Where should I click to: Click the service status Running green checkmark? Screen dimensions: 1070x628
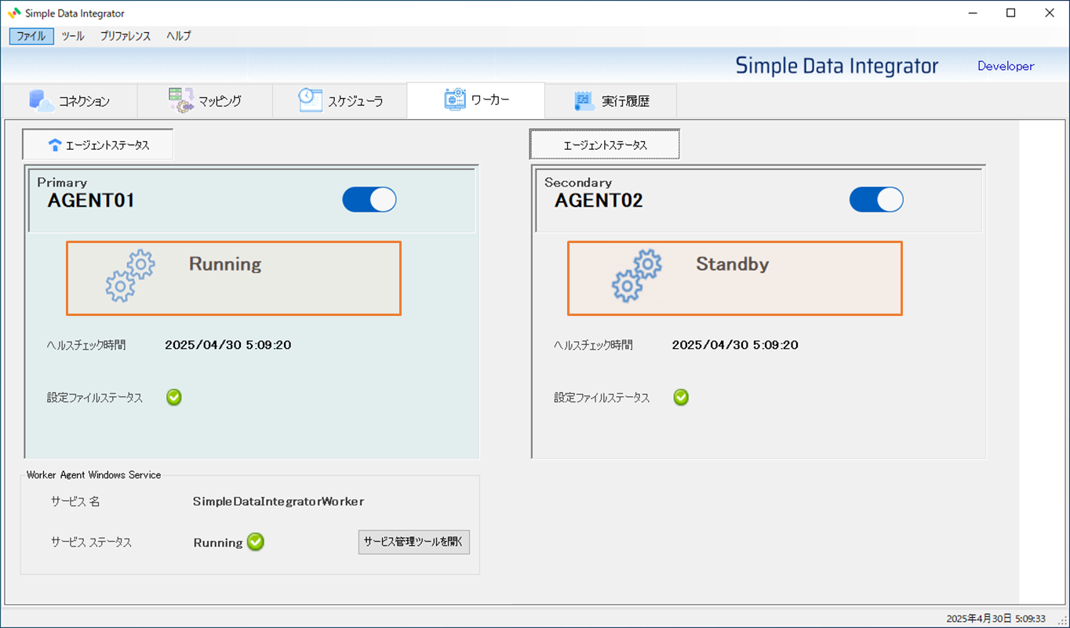pos(256,542)
